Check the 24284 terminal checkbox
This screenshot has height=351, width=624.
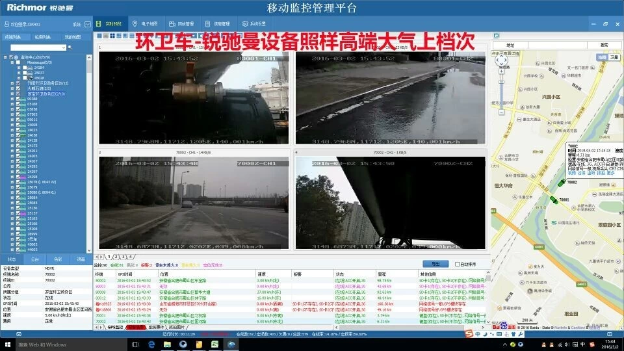click(25, 68)
